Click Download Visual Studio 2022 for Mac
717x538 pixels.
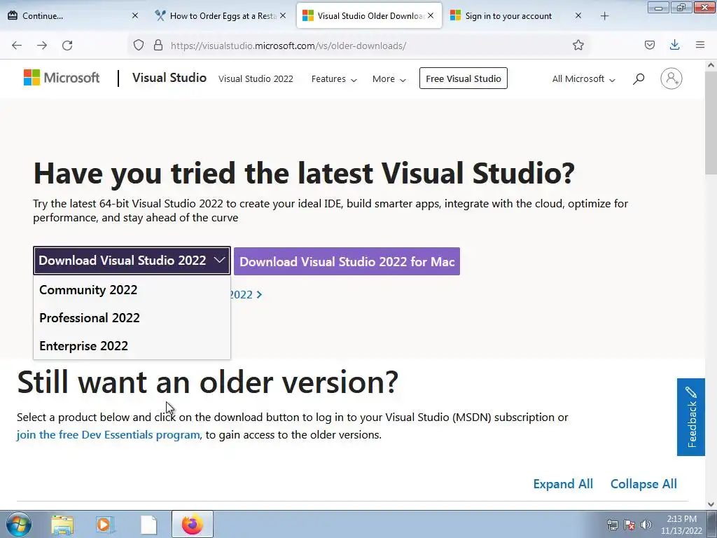coord(347,261)
